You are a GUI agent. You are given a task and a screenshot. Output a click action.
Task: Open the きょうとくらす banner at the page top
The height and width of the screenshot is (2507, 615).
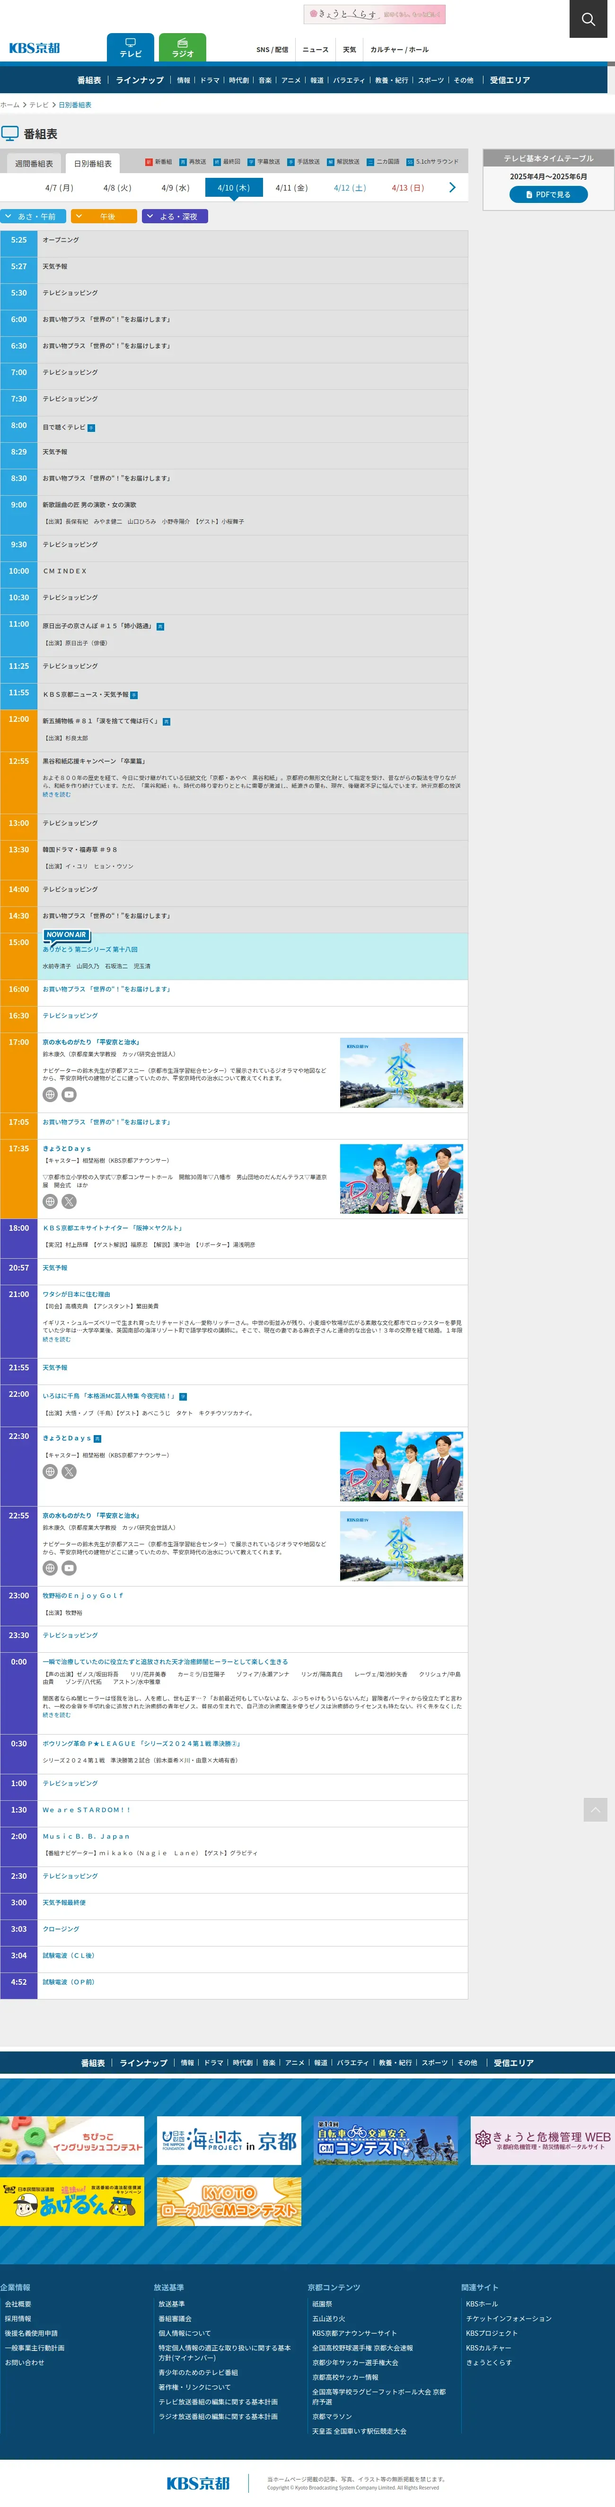(375, 14)
